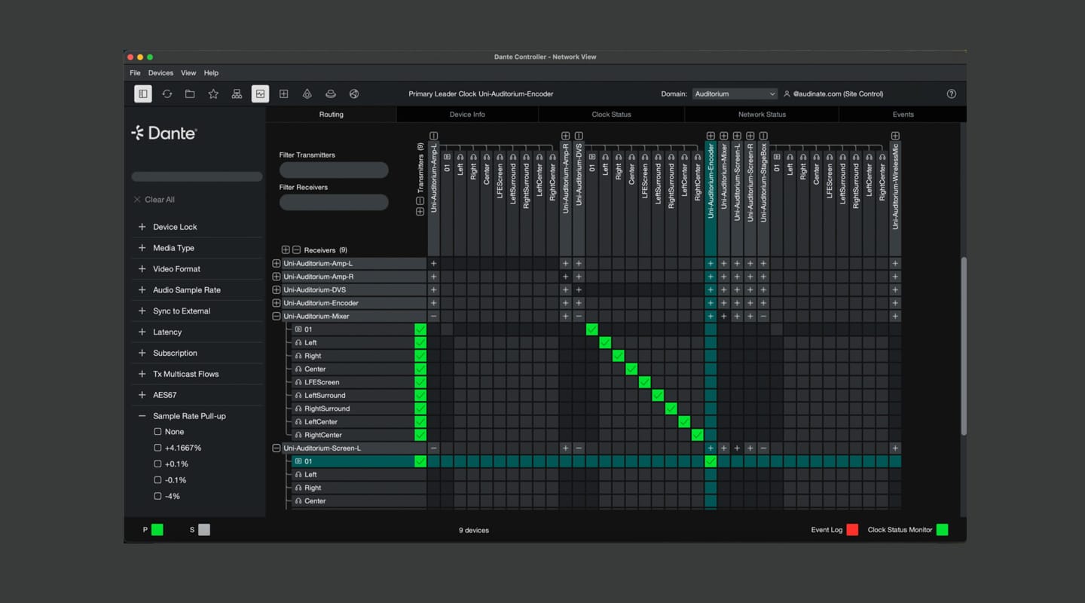This screenshot has width=1085, height=603.
Task: Check the -0.1% pull-up option
Action: pos(157,480)
